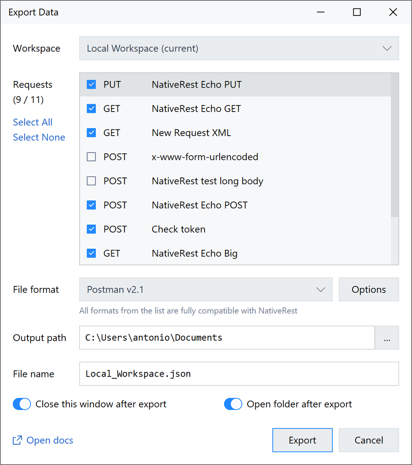This screenshot has height=465, width=412.
Task: Select the x-www-form-urlencoded row text
Action: click(x=205, y=157)
